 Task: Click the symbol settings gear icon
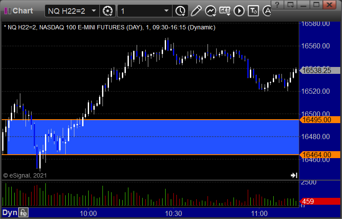(x=108, y=11)
